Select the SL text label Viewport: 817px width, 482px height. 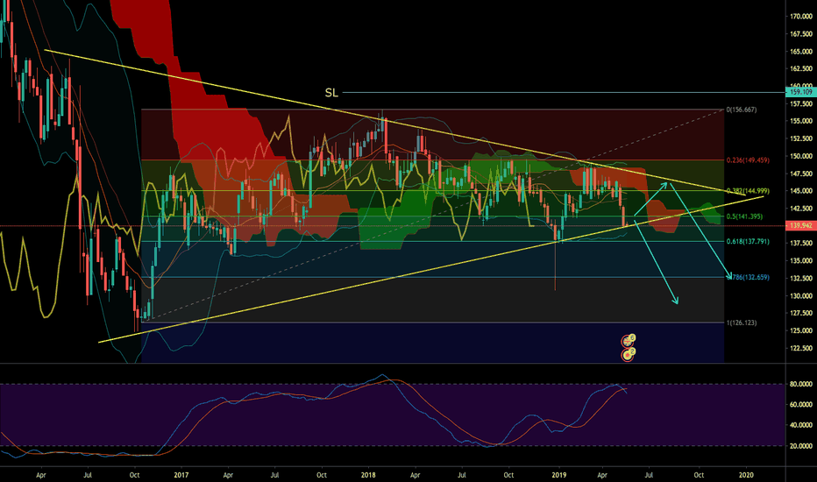[331, 93]
